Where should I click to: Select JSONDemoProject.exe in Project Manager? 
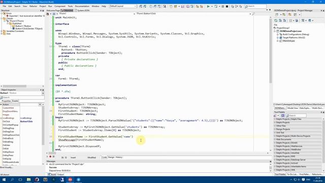[290, 31]
